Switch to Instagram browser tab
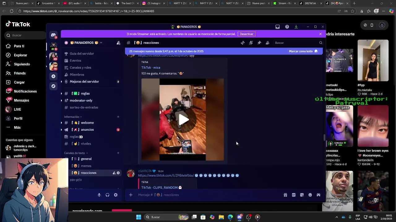 coord(153,3)
